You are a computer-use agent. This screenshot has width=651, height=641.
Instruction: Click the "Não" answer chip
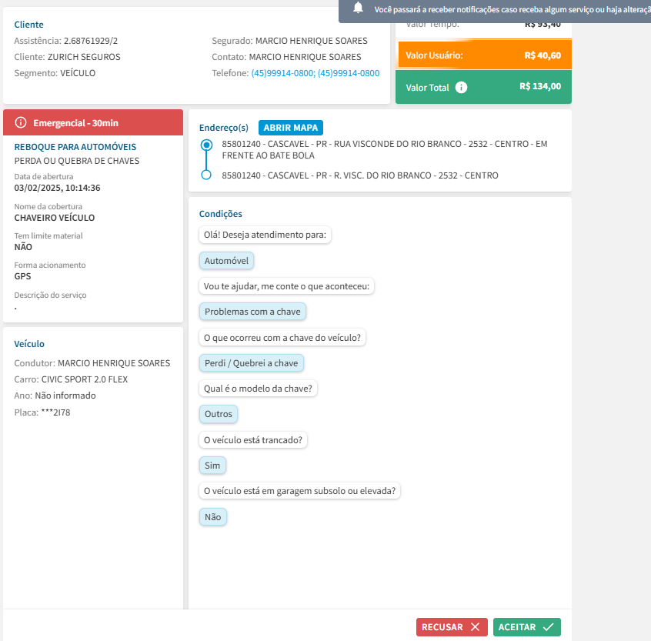(212, 517)
